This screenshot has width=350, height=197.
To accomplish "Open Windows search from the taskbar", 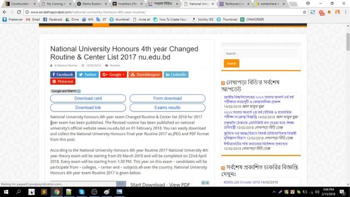I will click(19, 192).
